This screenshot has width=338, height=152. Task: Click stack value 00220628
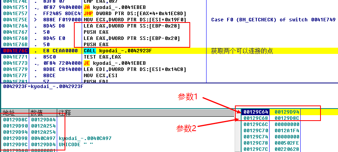click(x=287, y=149)
